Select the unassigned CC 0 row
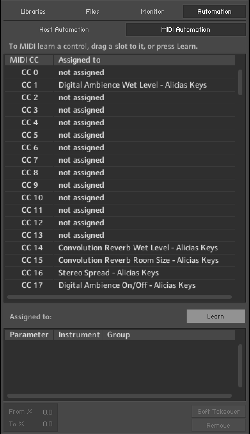 point(81,72)
